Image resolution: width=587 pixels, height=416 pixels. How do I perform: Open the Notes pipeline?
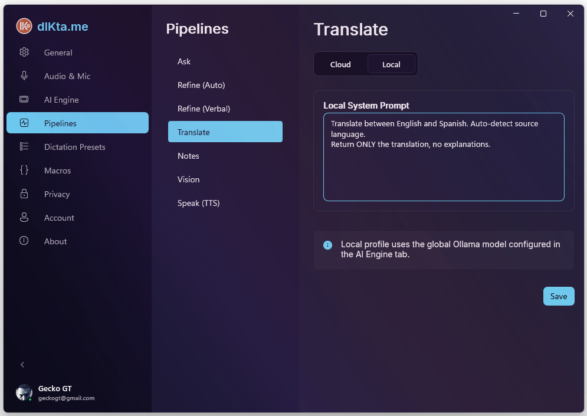(188, 156)
